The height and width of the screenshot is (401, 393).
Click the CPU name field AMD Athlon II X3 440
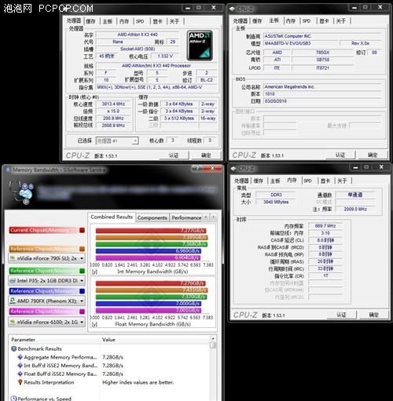click(138, 35)
